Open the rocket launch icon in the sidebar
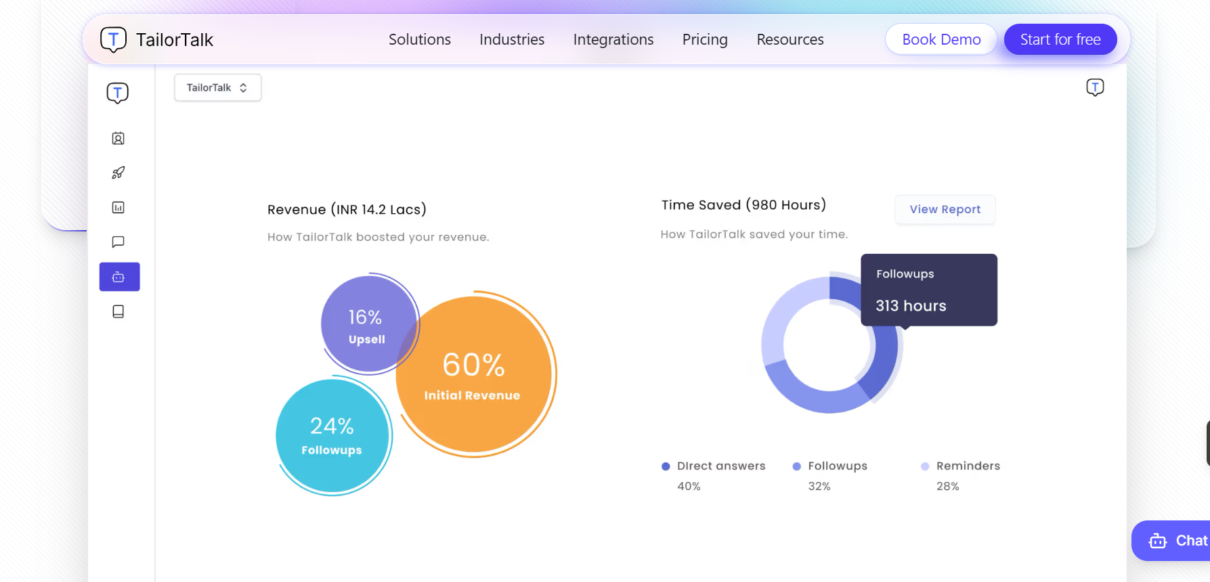 tap(118, 173)
